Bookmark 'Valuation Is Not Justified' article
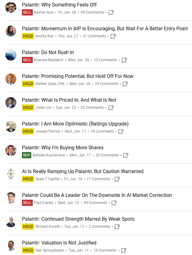192x255 pixels. [x=124, y=251]
